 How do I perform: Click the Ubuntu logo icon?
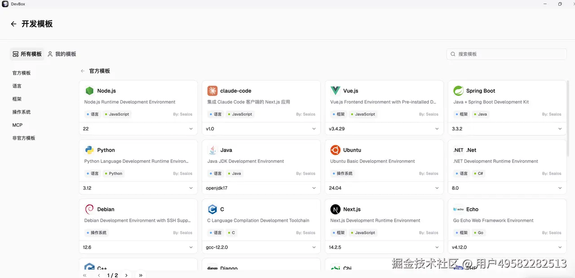335,150
